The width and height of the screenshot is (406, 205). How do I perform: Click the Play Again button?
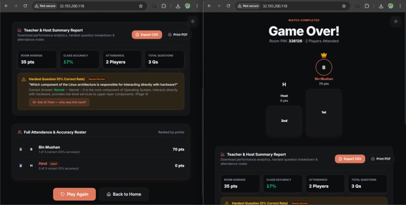click(75, 194)
